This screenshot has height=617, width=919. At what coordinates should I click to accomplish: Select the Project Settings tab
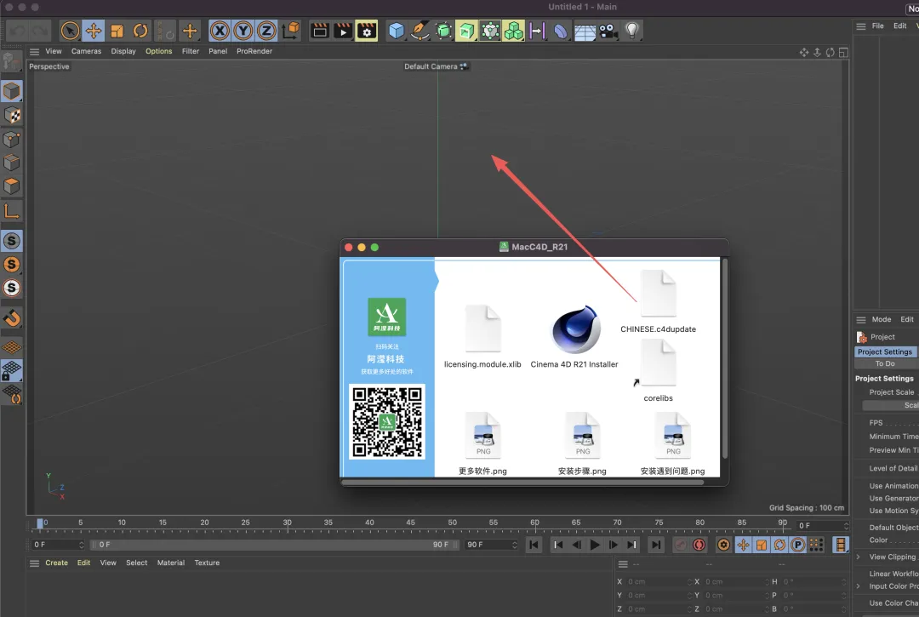point(885,352)
